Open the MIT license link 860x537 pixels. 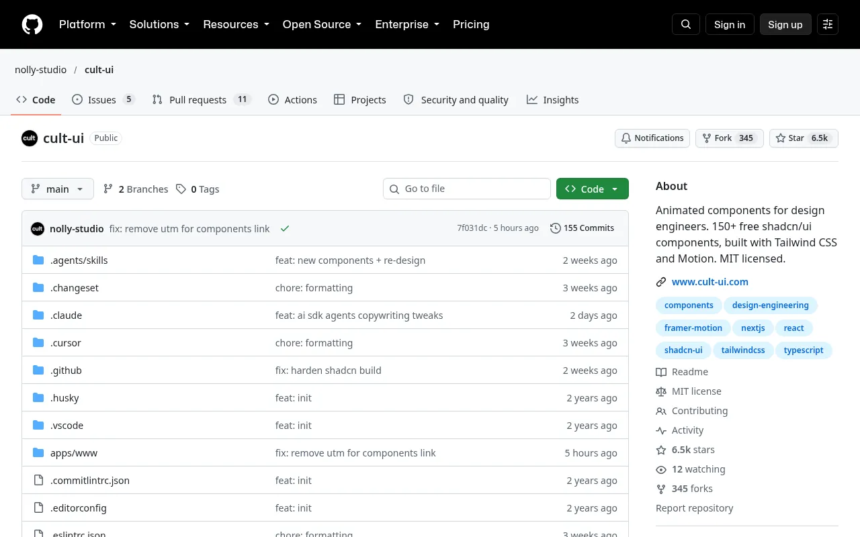click(689, 391)
